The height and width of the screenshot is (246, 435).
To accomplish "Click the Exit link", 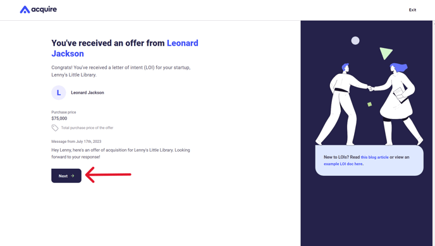I will coord(412,10).
